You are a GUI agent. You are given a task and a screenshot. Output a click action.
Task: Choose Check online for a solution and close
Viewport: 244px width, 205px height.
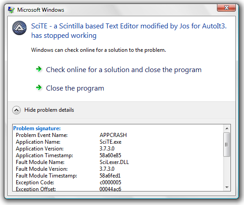click(x=124, y=70)
